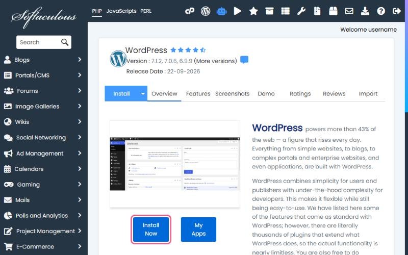Screen dimensions: 408x255
Task: Click the My Apps button
Action: coord(198,229)
